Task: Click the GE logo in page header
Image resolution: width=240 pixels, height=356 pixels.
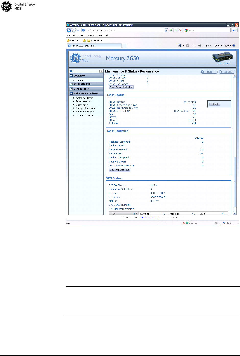Action: (76, 58)
